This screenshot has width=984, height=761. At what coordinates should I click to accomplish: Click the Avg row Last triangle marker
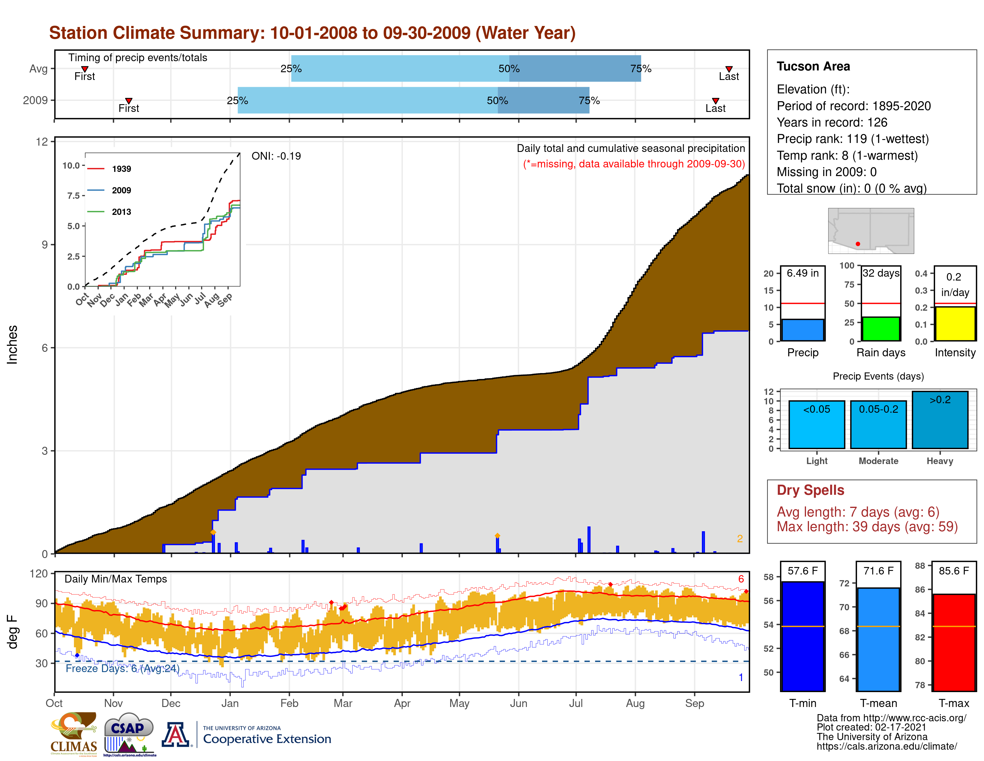[729, 69]
